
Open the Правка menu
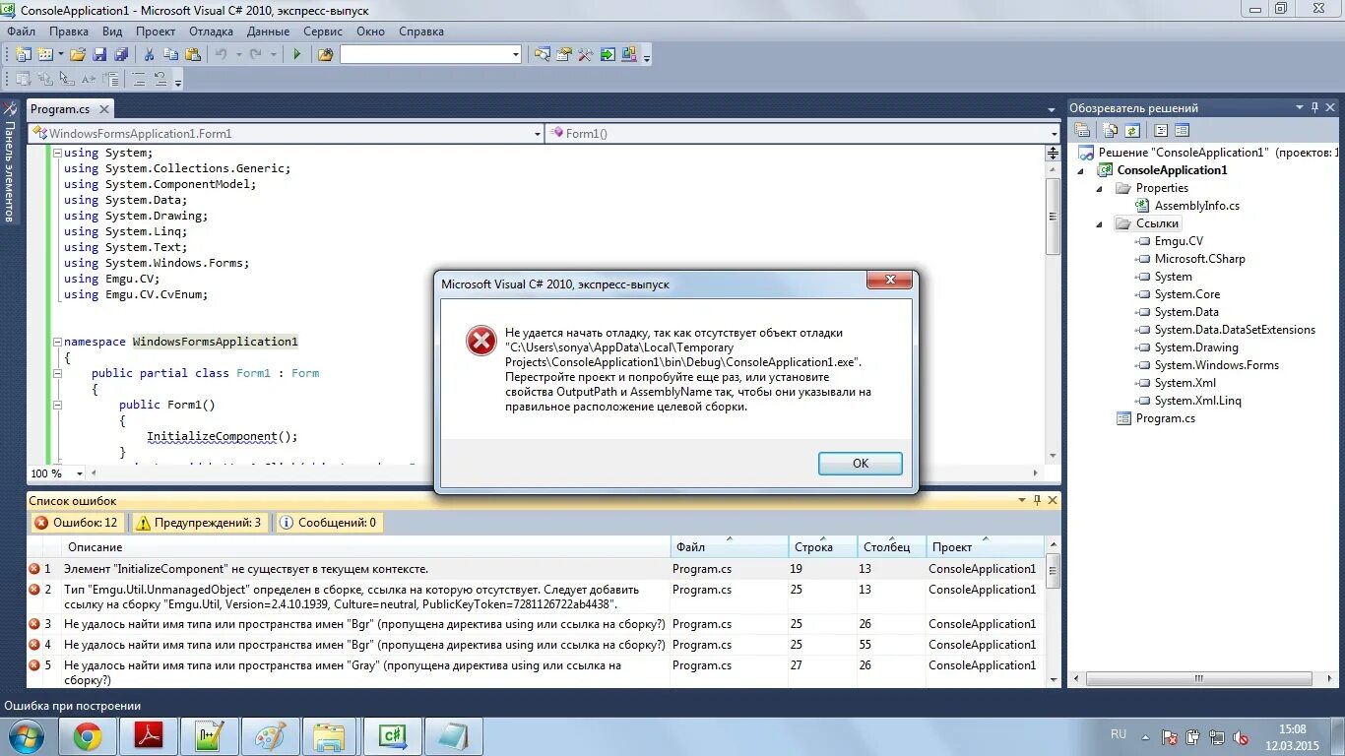pyautogui.click(x=69, y=31)
